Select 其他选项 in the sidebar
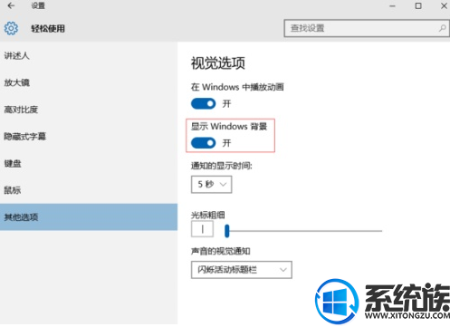 pyautogui.click(x=89, y=217)
